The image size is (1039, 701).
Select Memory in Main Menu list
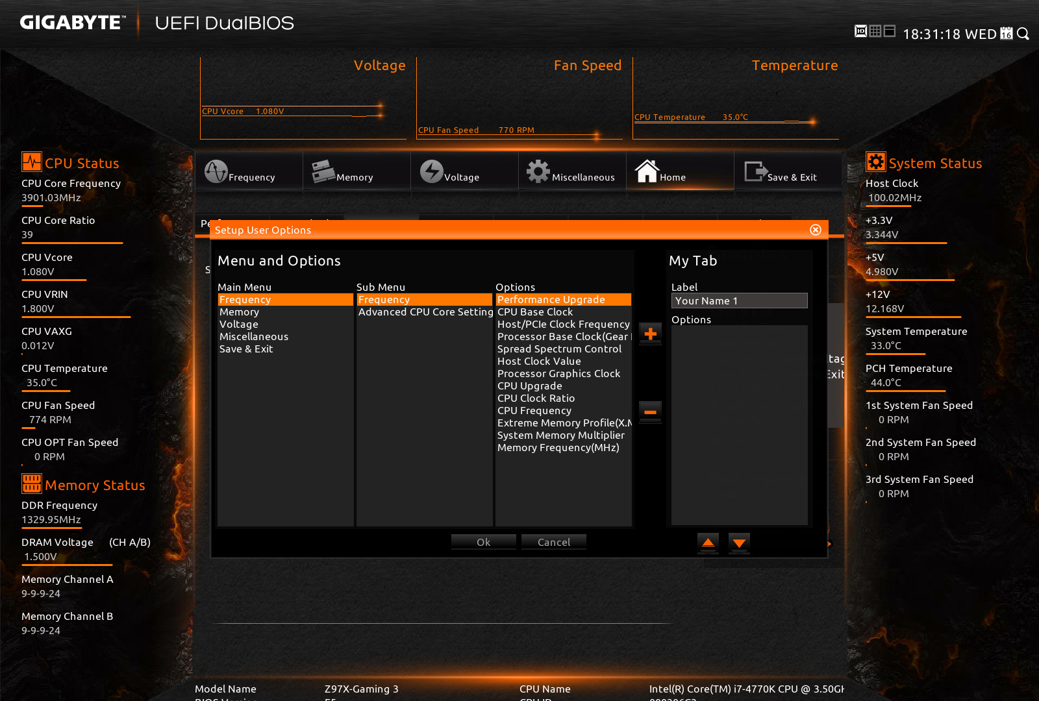[x=286, y=312]
